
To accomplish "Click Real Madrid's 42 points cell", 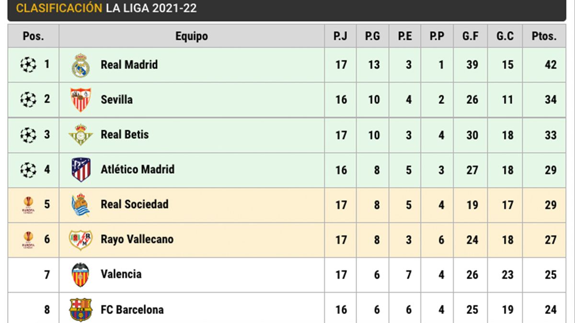I will click(x=551, y=65).
